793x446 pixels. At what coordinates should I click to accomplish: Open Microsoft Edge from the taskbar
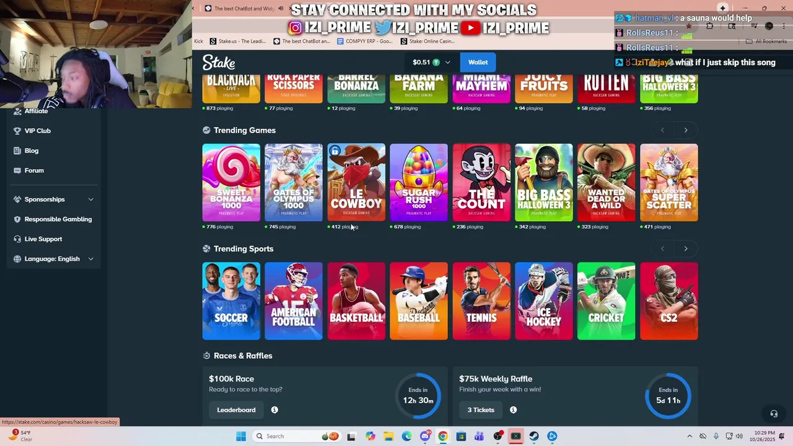(406, 436)
